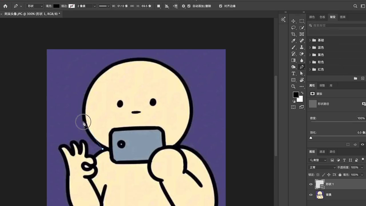Select the Frame tool
Screen dimensions: 366x206
[302, 34]
